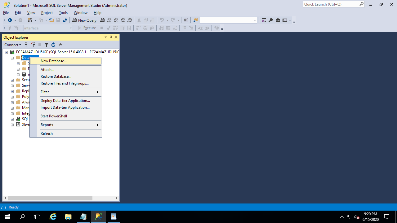
Task: Click the Command Window toolbar icon
Action: coord(285,20)
